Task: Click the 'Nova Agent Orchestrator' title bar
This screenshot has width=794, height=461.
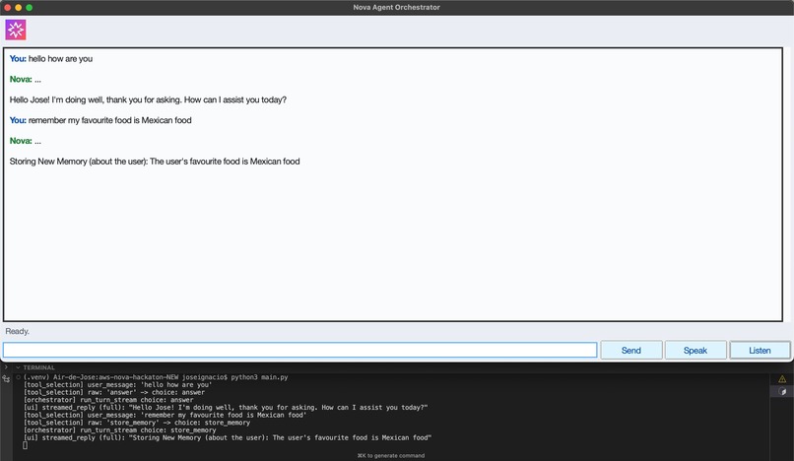Action: pyautogui.click(x=396, y=7)
